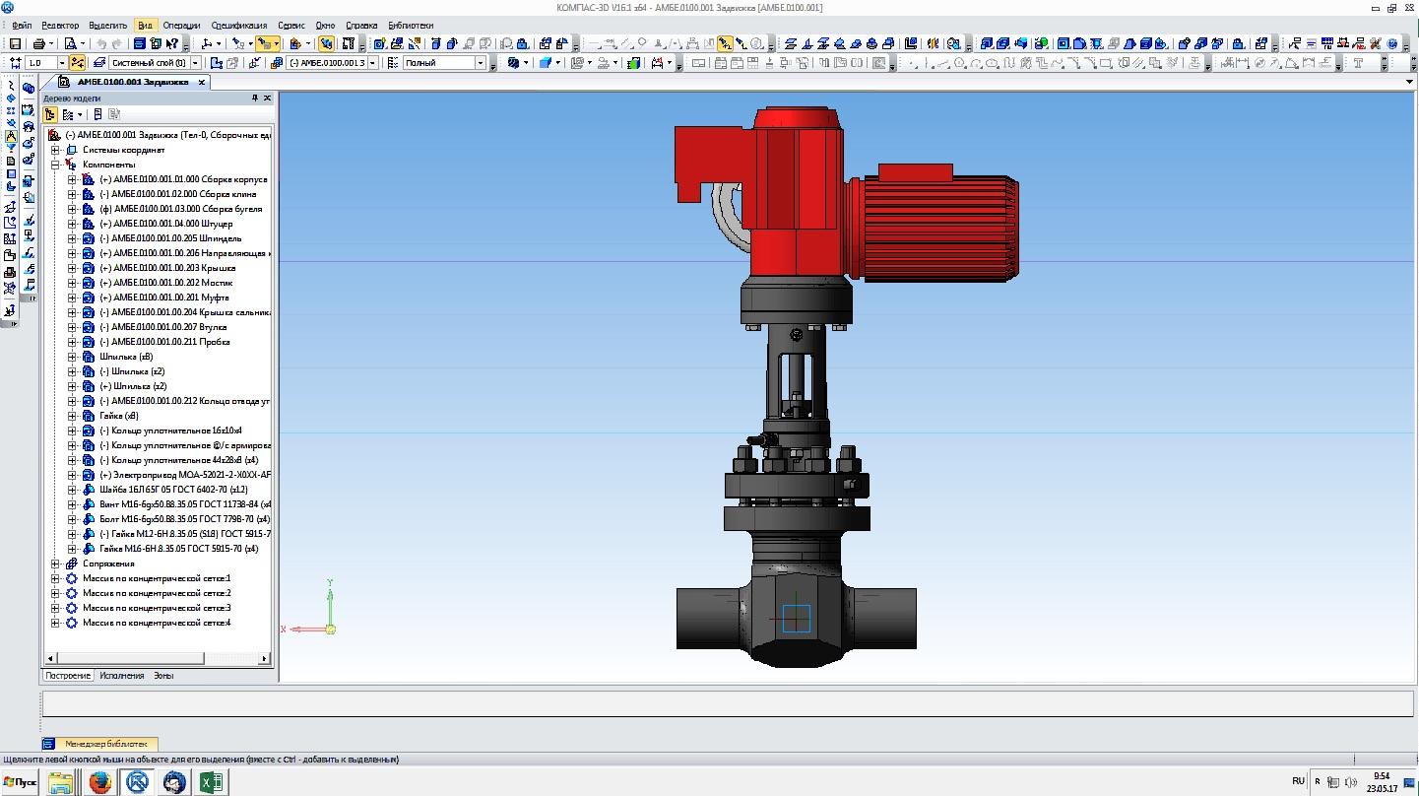Open the 'Системный слой (0)' layer dropdown
The width and height of the screenshot is (1419, 796).
point(196,63)
